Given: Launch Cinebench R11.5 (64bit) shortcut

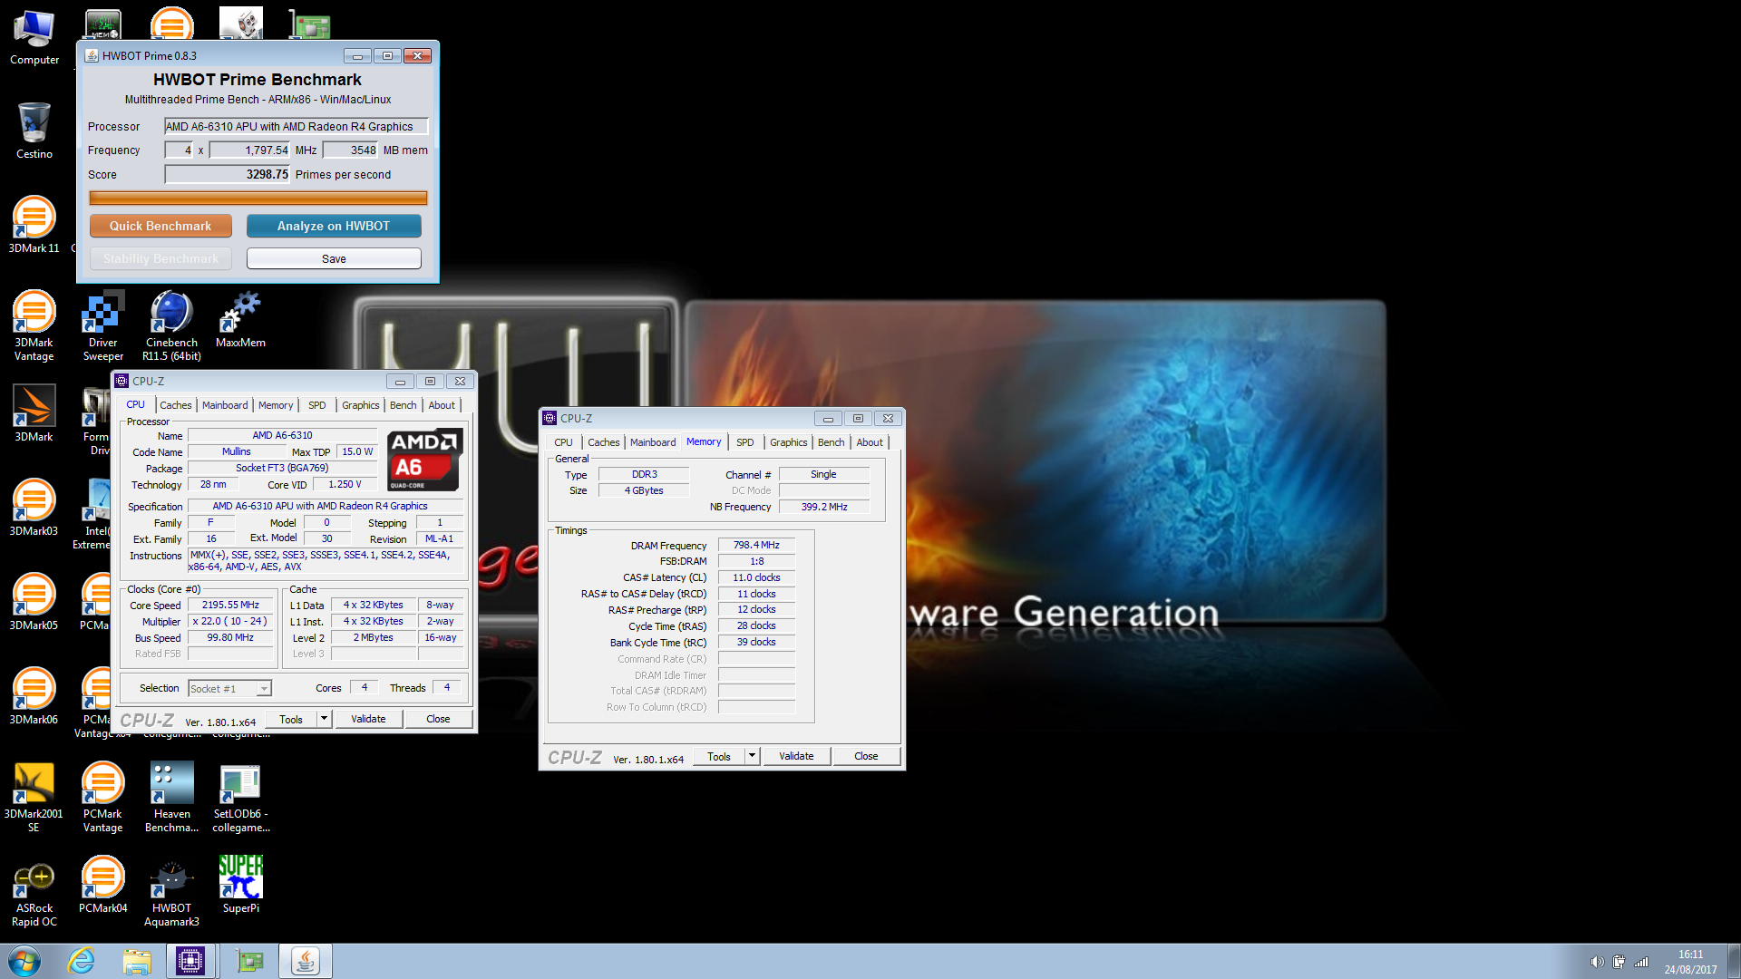Looking at the screenshot, I should pyautogui.click(x=172, y=325).
